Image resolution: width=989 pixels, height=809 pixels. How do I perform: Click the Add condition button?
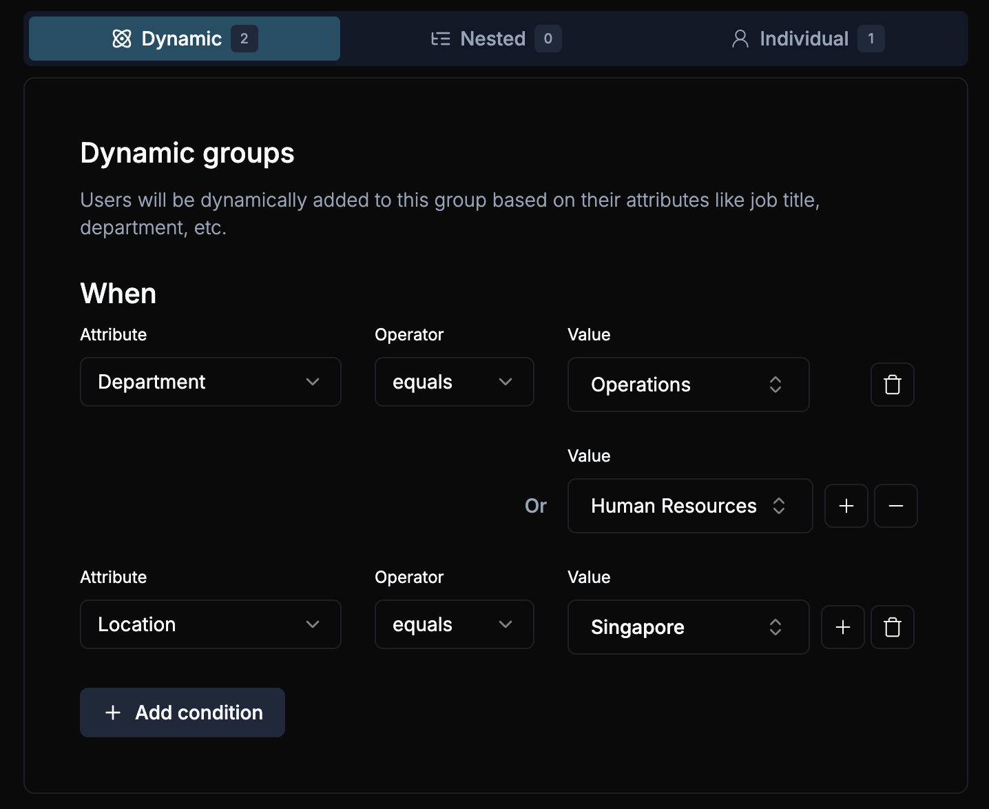click(x=183, y=713)
